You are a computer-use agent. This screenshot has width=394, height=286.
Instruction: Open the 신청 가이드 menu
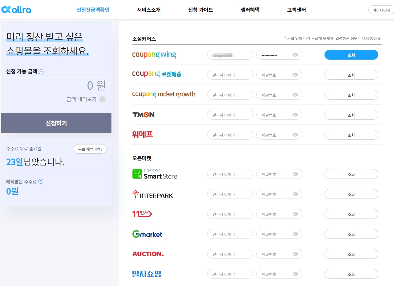tap(201, 10)
